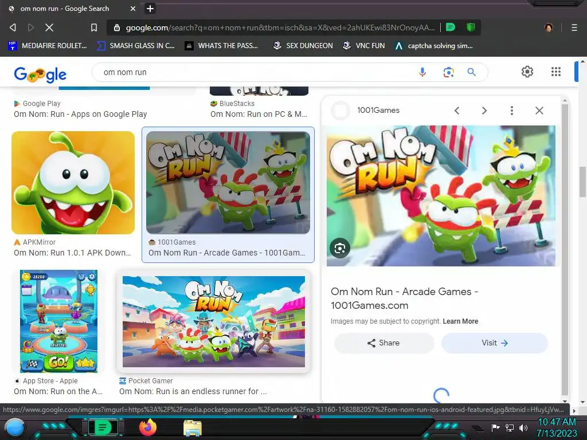Screen dimensions: 587x440
Task: Visit the 1001Games page
Action: (x=495, y=343)
